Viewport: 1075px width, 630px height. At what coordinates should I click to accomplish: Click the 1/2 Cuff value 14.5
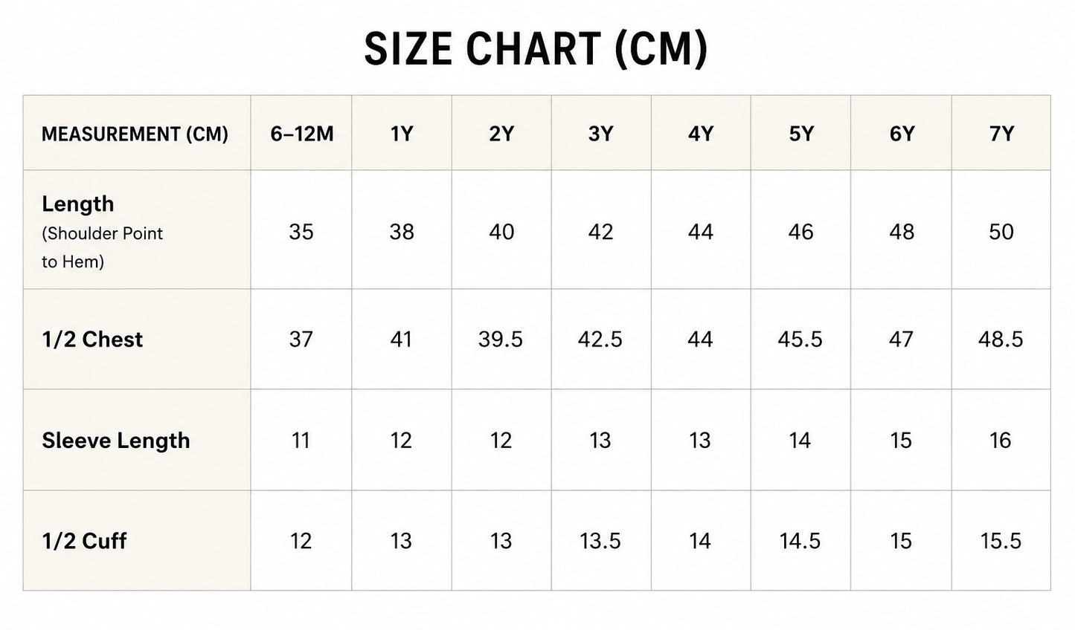tap(800, 541)
